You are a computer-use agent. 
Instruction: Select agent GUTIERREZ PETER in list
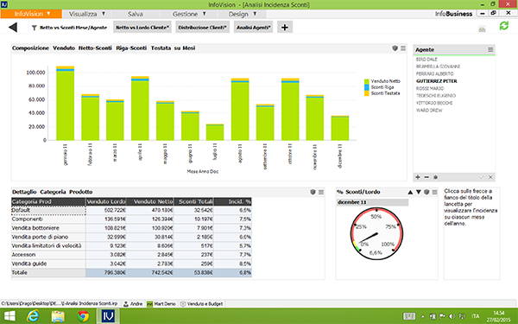437,81
